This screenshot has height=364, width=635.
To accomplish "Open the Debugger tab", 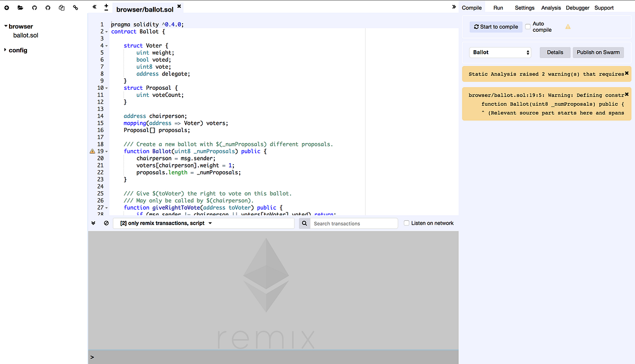I will click(x=577, y=8).
